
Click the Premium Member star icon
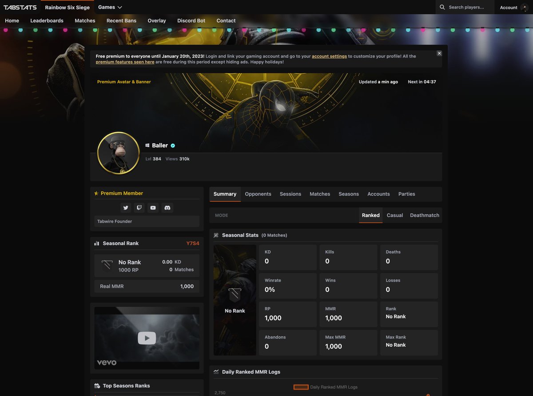coord(96,193)
